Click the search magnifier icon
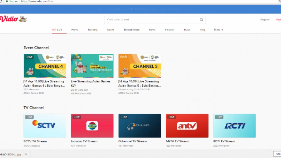This screenshot has height=158, width=281. point(201,20)
